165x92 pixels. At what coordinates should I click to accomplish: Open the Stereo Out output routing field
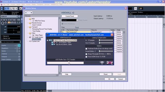(11, 38)
